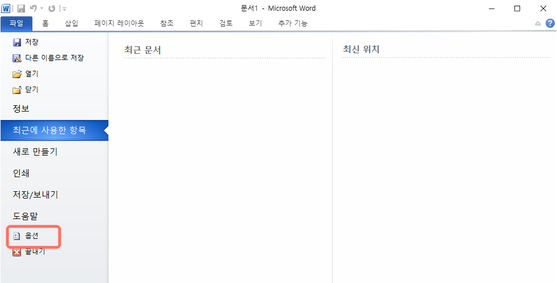Minimize the Word window
Screen dimensions: 557x283
click(x=492, y=9)
